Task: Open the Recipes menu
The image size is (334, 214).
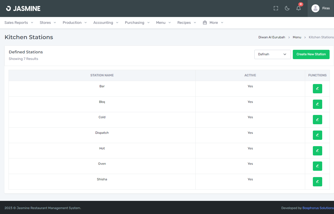Action: pos(187,23)
